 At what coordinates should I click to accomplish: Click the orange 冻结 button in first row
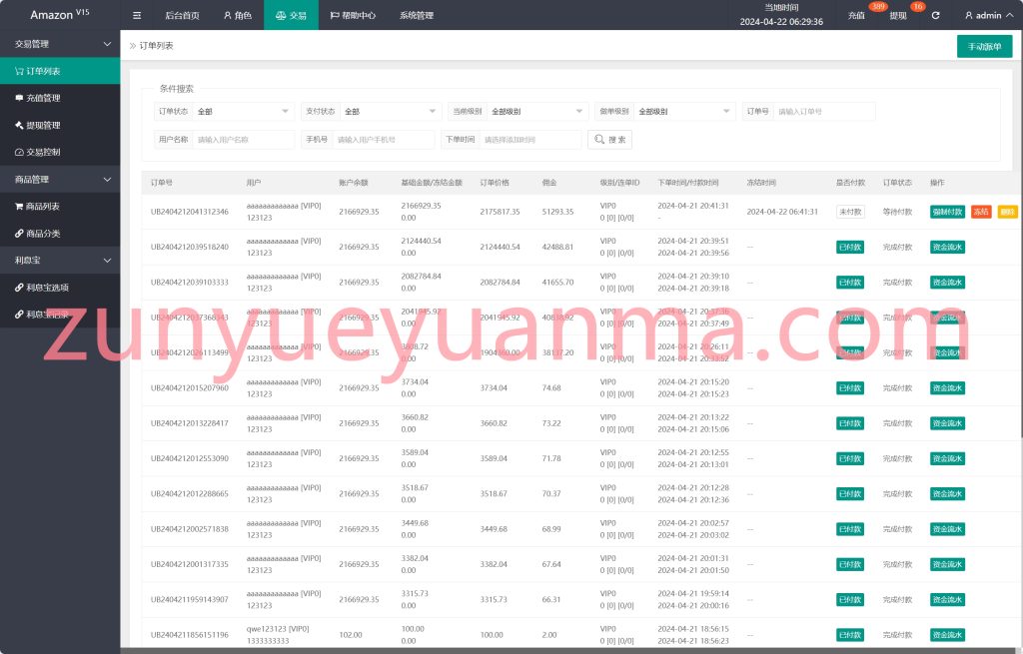pos(981,212)
